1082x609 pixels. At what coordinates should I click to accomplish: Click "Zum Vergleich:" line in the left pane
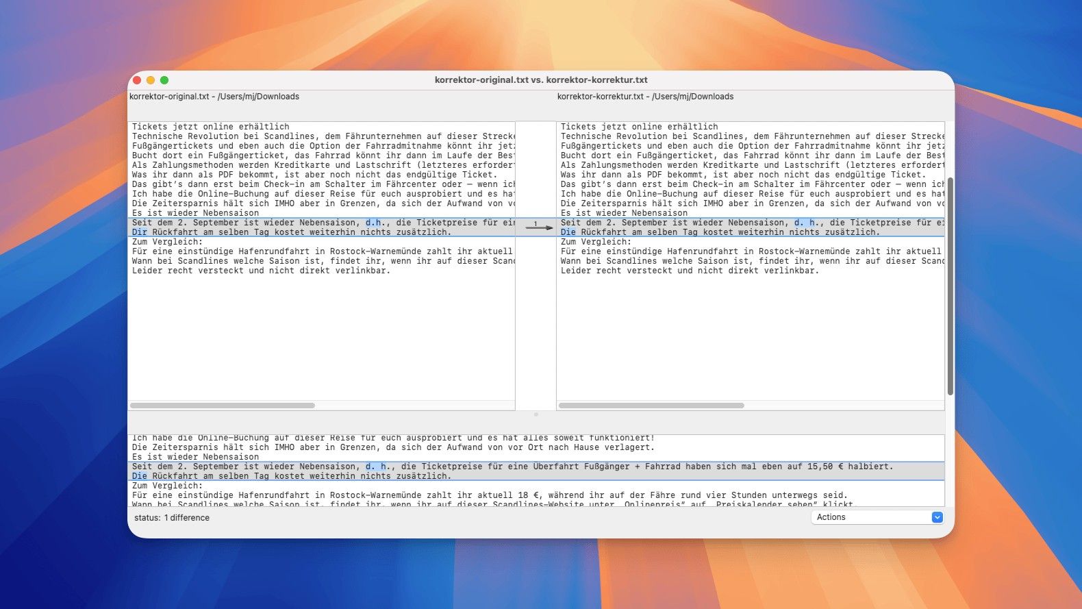[x=168, y=242]
